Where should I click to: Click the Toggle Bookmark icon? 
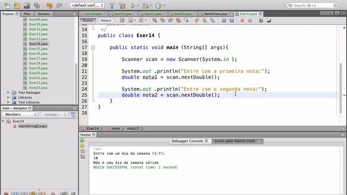(x=213, y=21)
